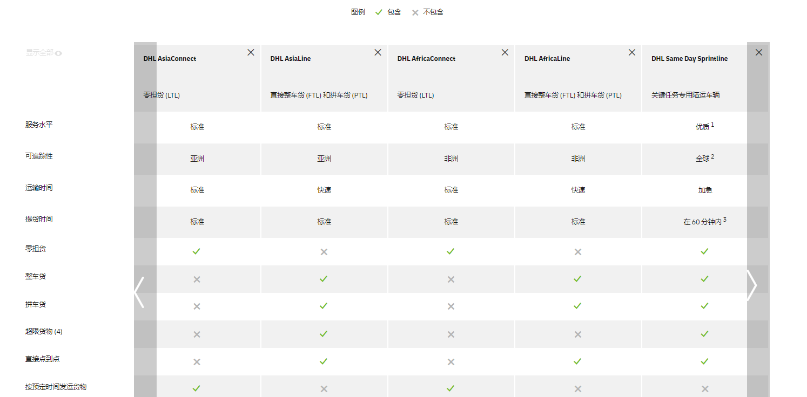807x397 pixels.
Task: Click 在 60 分钟内 pickup time cell
Action: [x=704, y=222]
